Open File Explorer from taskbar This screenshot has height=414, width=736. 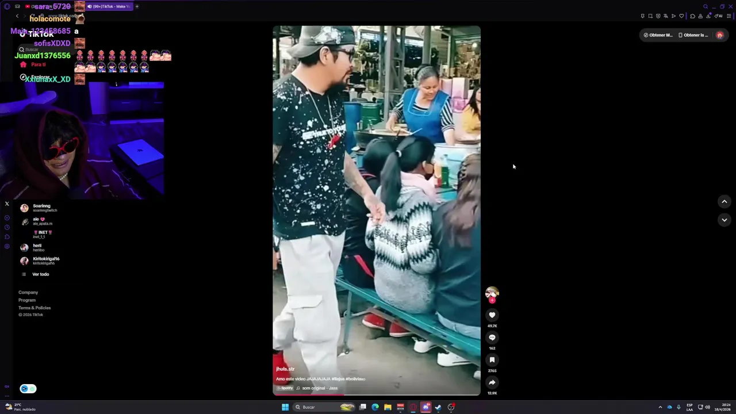(388, 407)
